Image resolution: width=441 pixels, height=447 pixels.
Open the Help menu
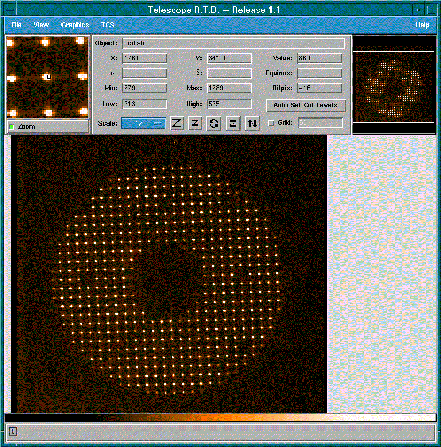[x=422, y=25]
